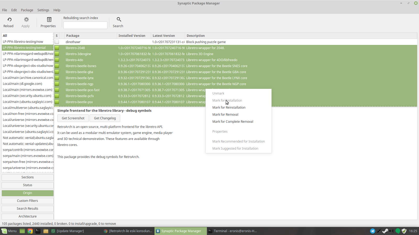Open the network connection tray icon
419x235 pixels.
379,231
